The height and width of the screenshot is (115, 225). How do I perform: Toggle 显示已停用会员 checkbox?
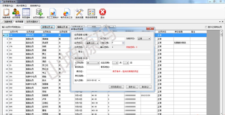206,27
